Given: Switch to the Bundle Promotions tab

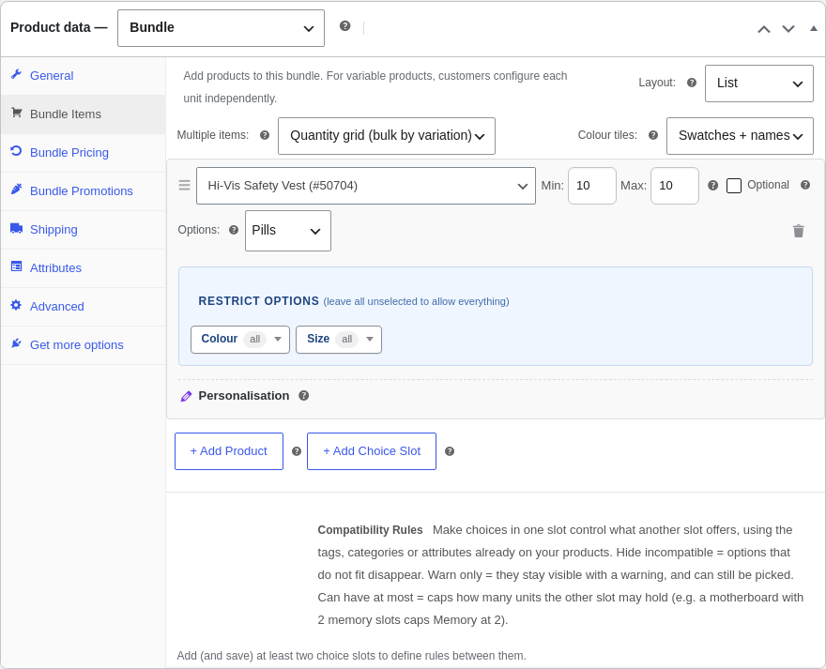Looking at the screenshot, I should pos(84,191).
